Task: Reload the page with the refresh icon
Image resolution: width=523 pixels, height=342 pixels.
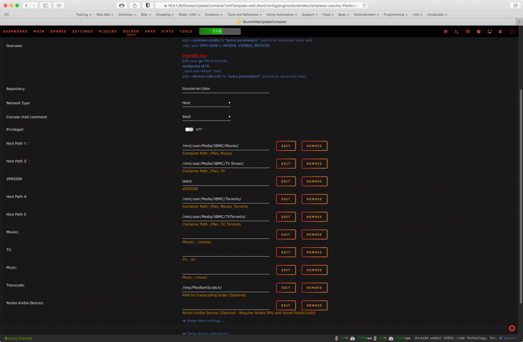Action: pyautogui.click(x=364, y=5)
